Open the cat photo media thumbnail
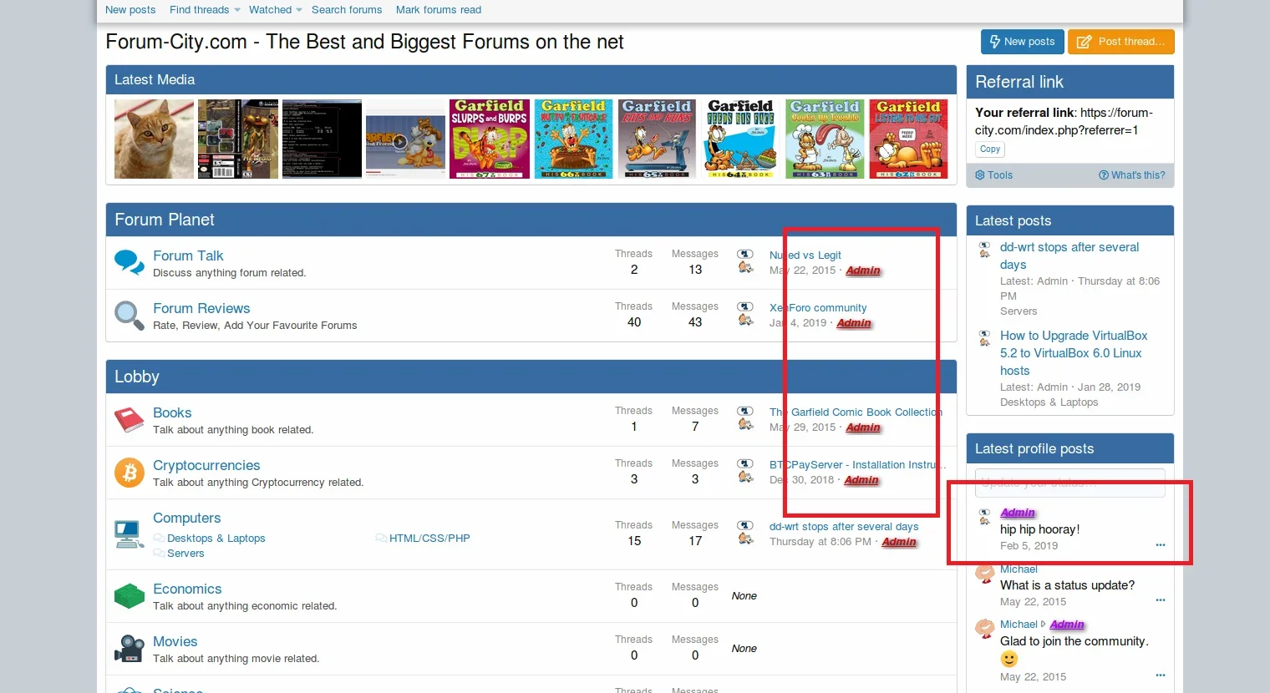The width and height of the screenshot is (1270, 693). click(154, 139)
